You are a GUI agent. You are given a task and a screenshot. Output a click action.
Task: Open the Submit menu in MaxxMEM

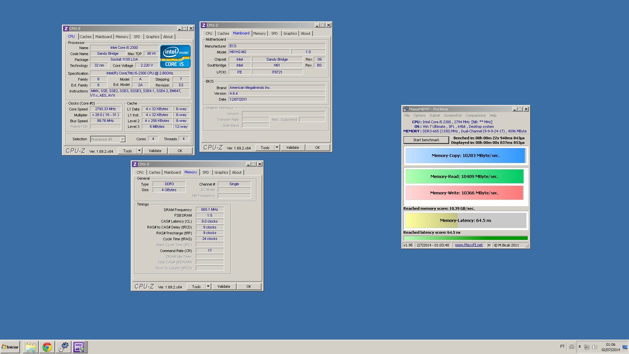435,115
